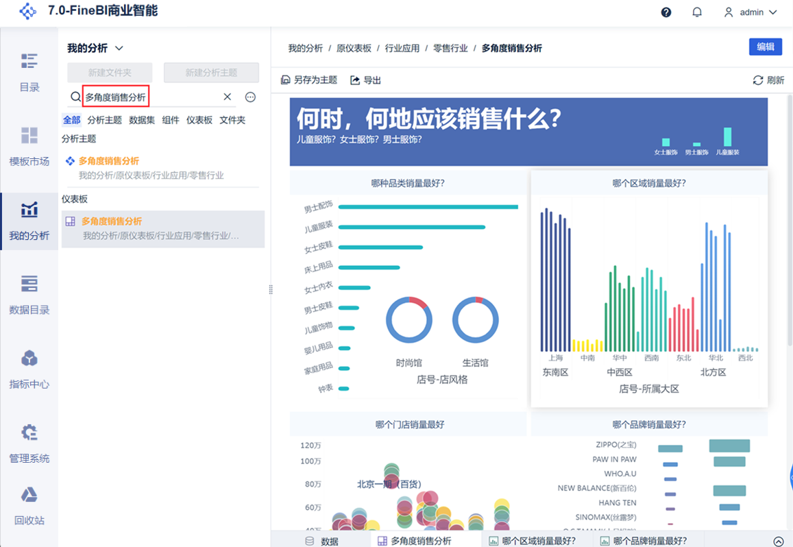The height and width of the screenshot is (547, 793).
Task: Expand the bottom tab bar chevron
Action: tap(778, 541)
